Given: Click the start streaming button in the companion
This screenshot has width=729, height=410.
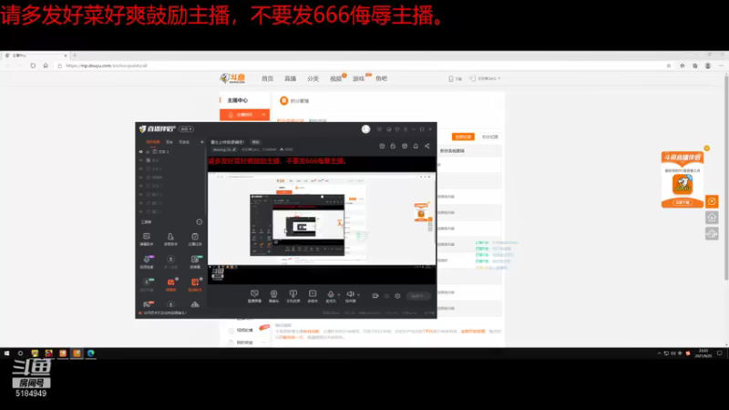Looking at the screenshot, I should point(418,295).
